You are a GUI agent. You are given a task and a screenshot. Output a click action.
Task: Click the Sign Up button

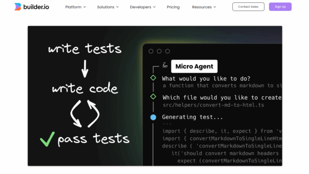(280, 7)
